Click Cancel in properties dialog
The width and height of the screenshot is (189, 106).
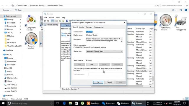point(109,82)
